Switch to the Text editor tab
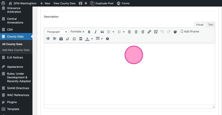This screenshot has width=222, height=115. tap(211, 25)
